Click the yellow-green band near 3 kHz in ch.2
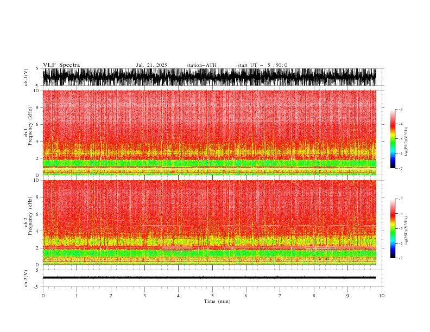The height and width of the screenshot is (332, 430). click(x=209, y=241)
